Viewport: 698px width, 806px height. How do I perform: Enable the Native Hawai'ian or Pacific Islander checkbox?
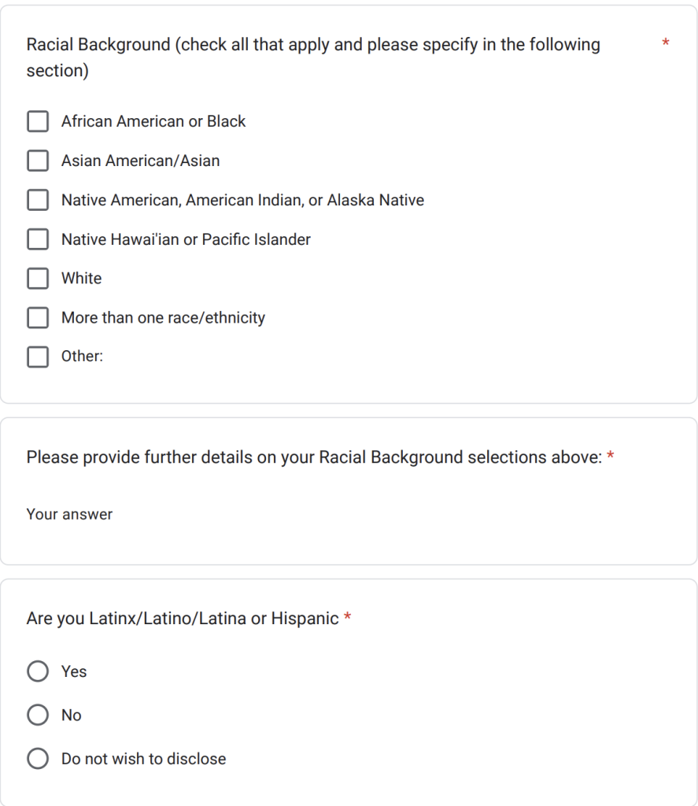tap(38, 239)
